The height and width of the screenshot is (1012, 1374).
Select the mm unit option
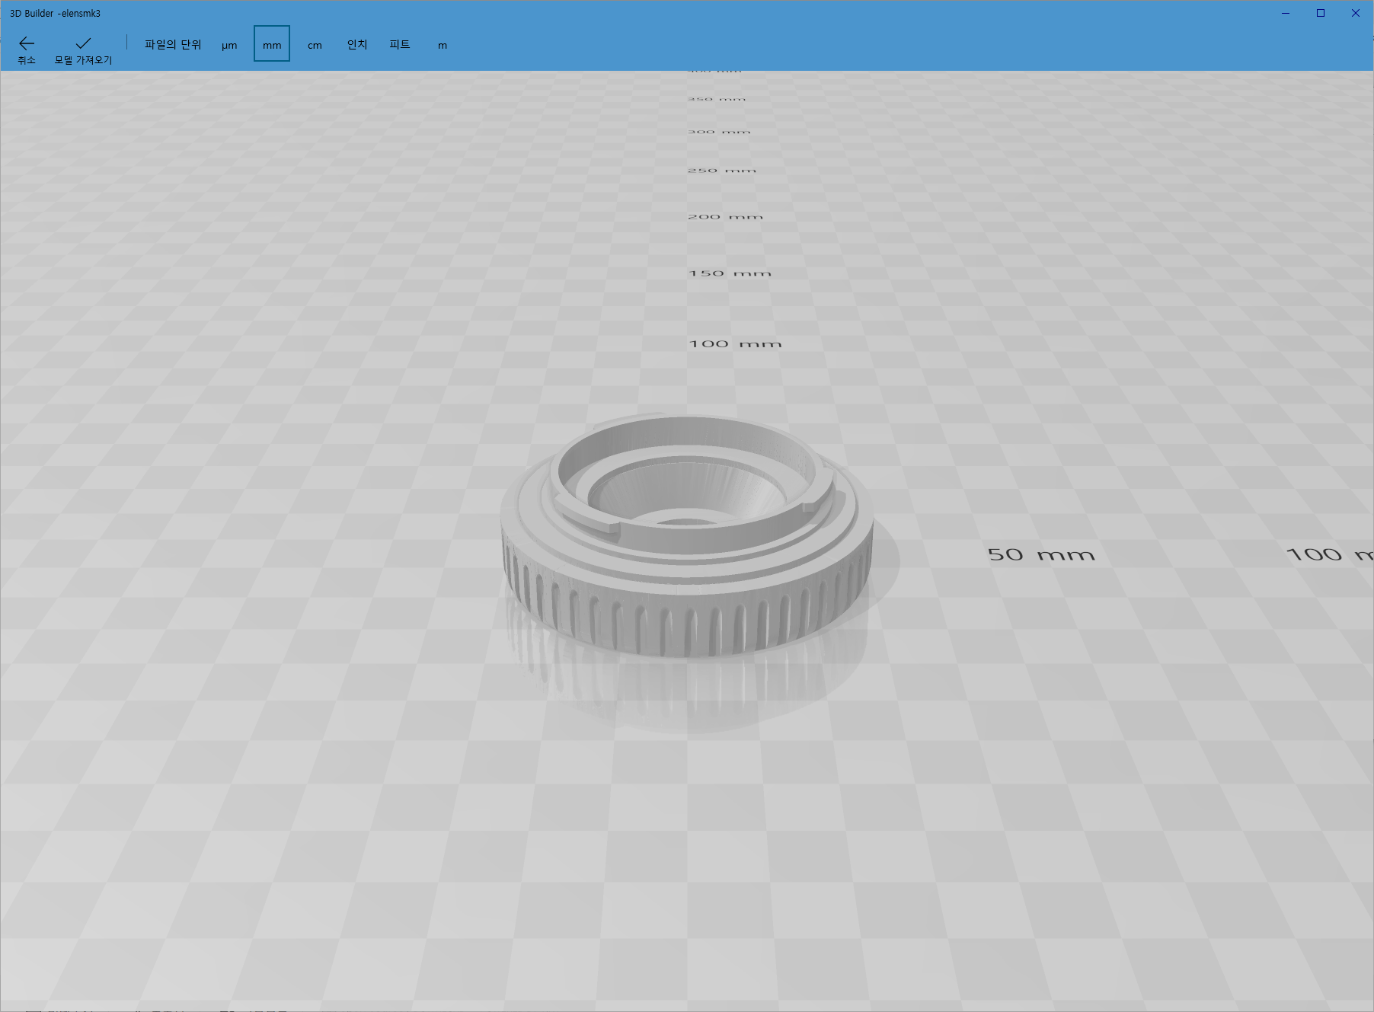point(272,44)
